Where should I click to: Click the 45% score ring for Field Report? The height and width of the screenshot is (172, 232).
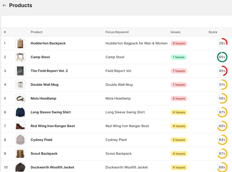(222, 71)
